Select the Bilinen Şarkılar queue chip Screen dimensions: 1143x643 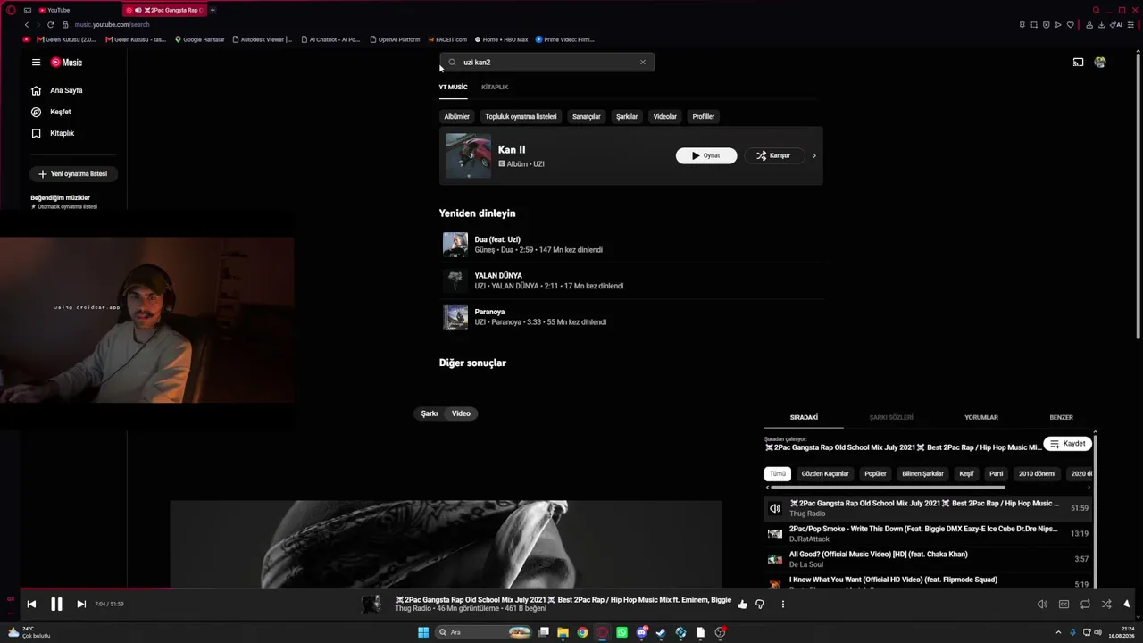(922, 474)
